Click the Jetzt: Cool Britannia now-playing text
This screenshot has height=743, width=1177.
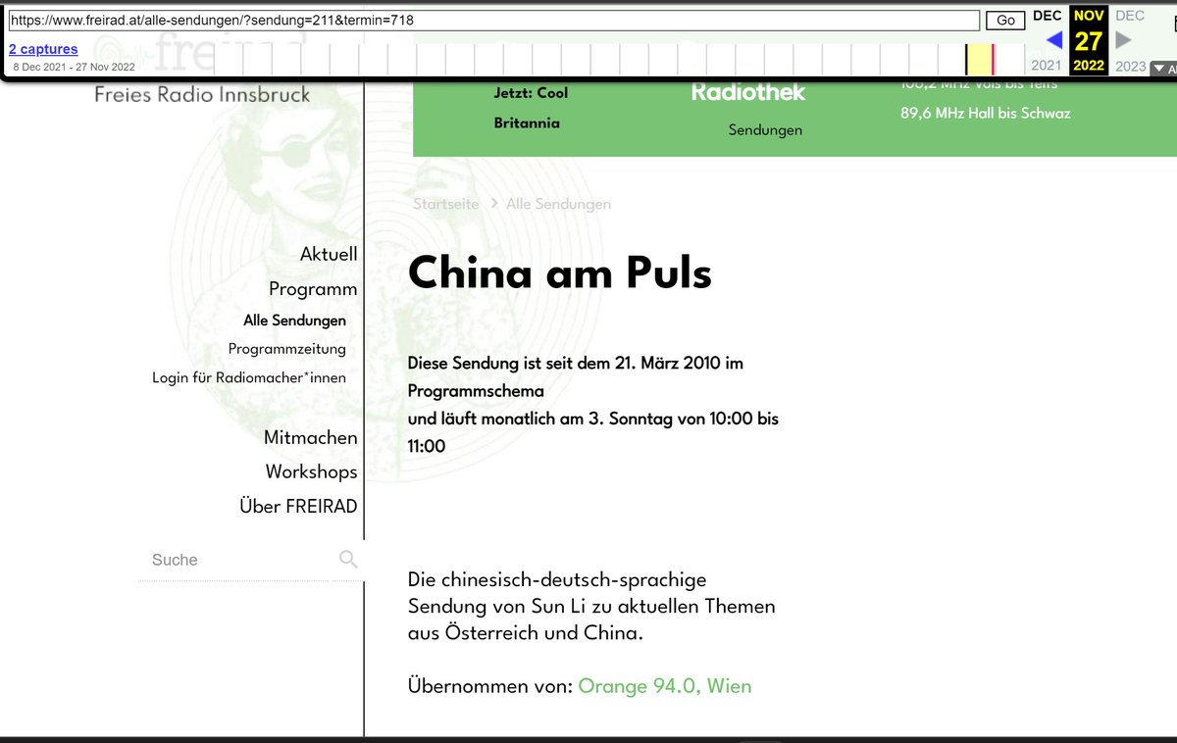click(x=531, y=108)
